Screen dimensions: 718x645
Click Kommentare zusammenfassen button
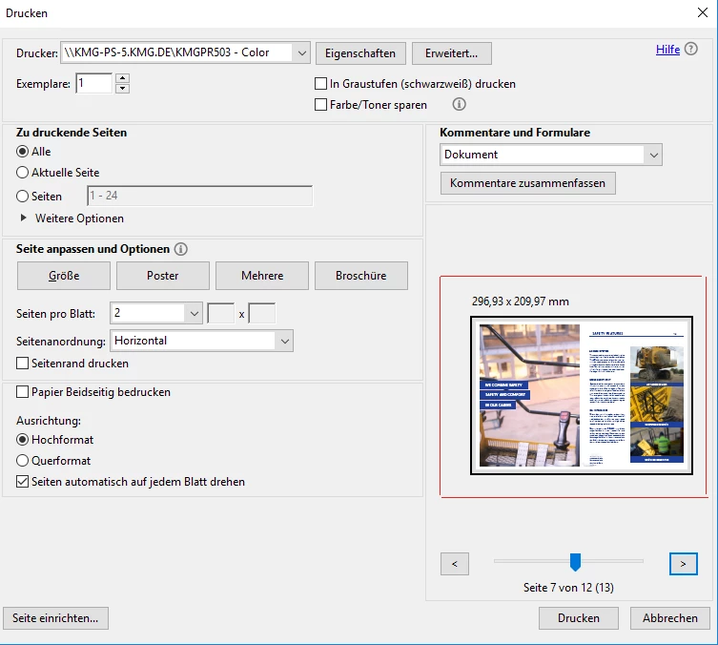(x=527, y=183)
